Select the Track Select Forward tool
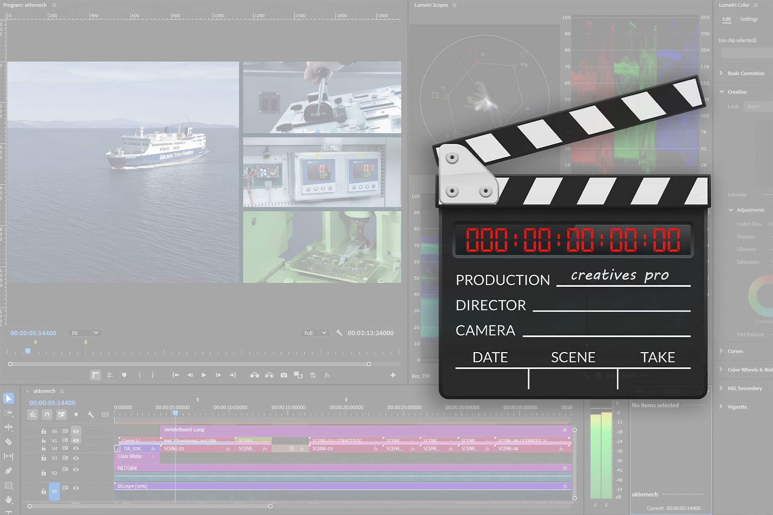The height and width of the screenshot is (515, 773). click(9, 412)
